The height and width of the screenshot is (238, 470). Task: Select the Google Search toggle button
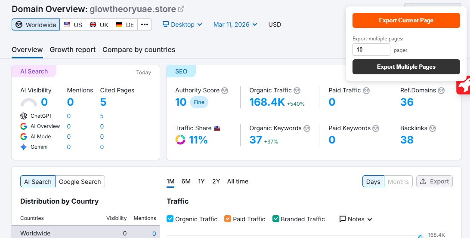coord(80,181)
